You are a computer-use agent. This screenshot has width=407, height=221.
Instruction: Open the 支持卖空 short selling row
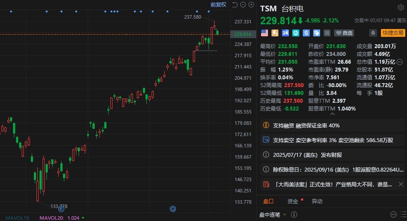[332, 140]
